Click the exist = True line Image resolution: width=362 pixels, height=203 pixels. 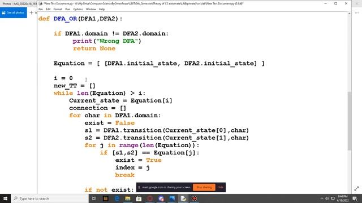point(138,160)
